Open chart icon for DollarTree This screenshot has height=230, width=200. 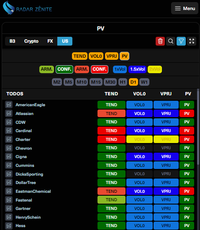[9, 183]
